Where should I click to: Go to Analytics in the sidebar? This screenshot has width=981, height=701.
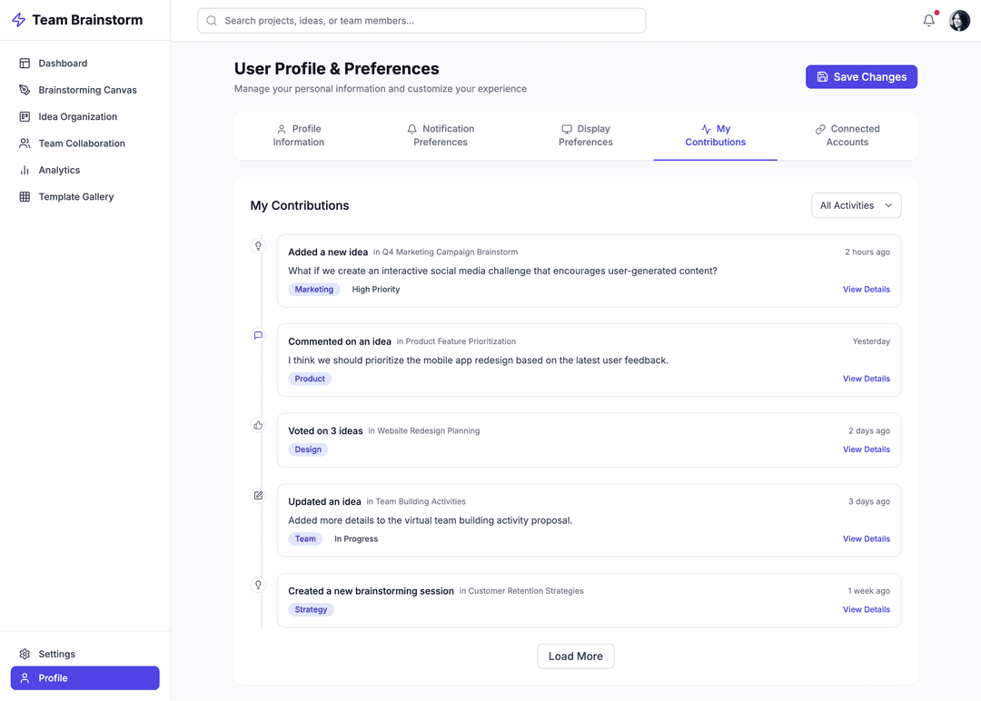[x=59, y=170]
